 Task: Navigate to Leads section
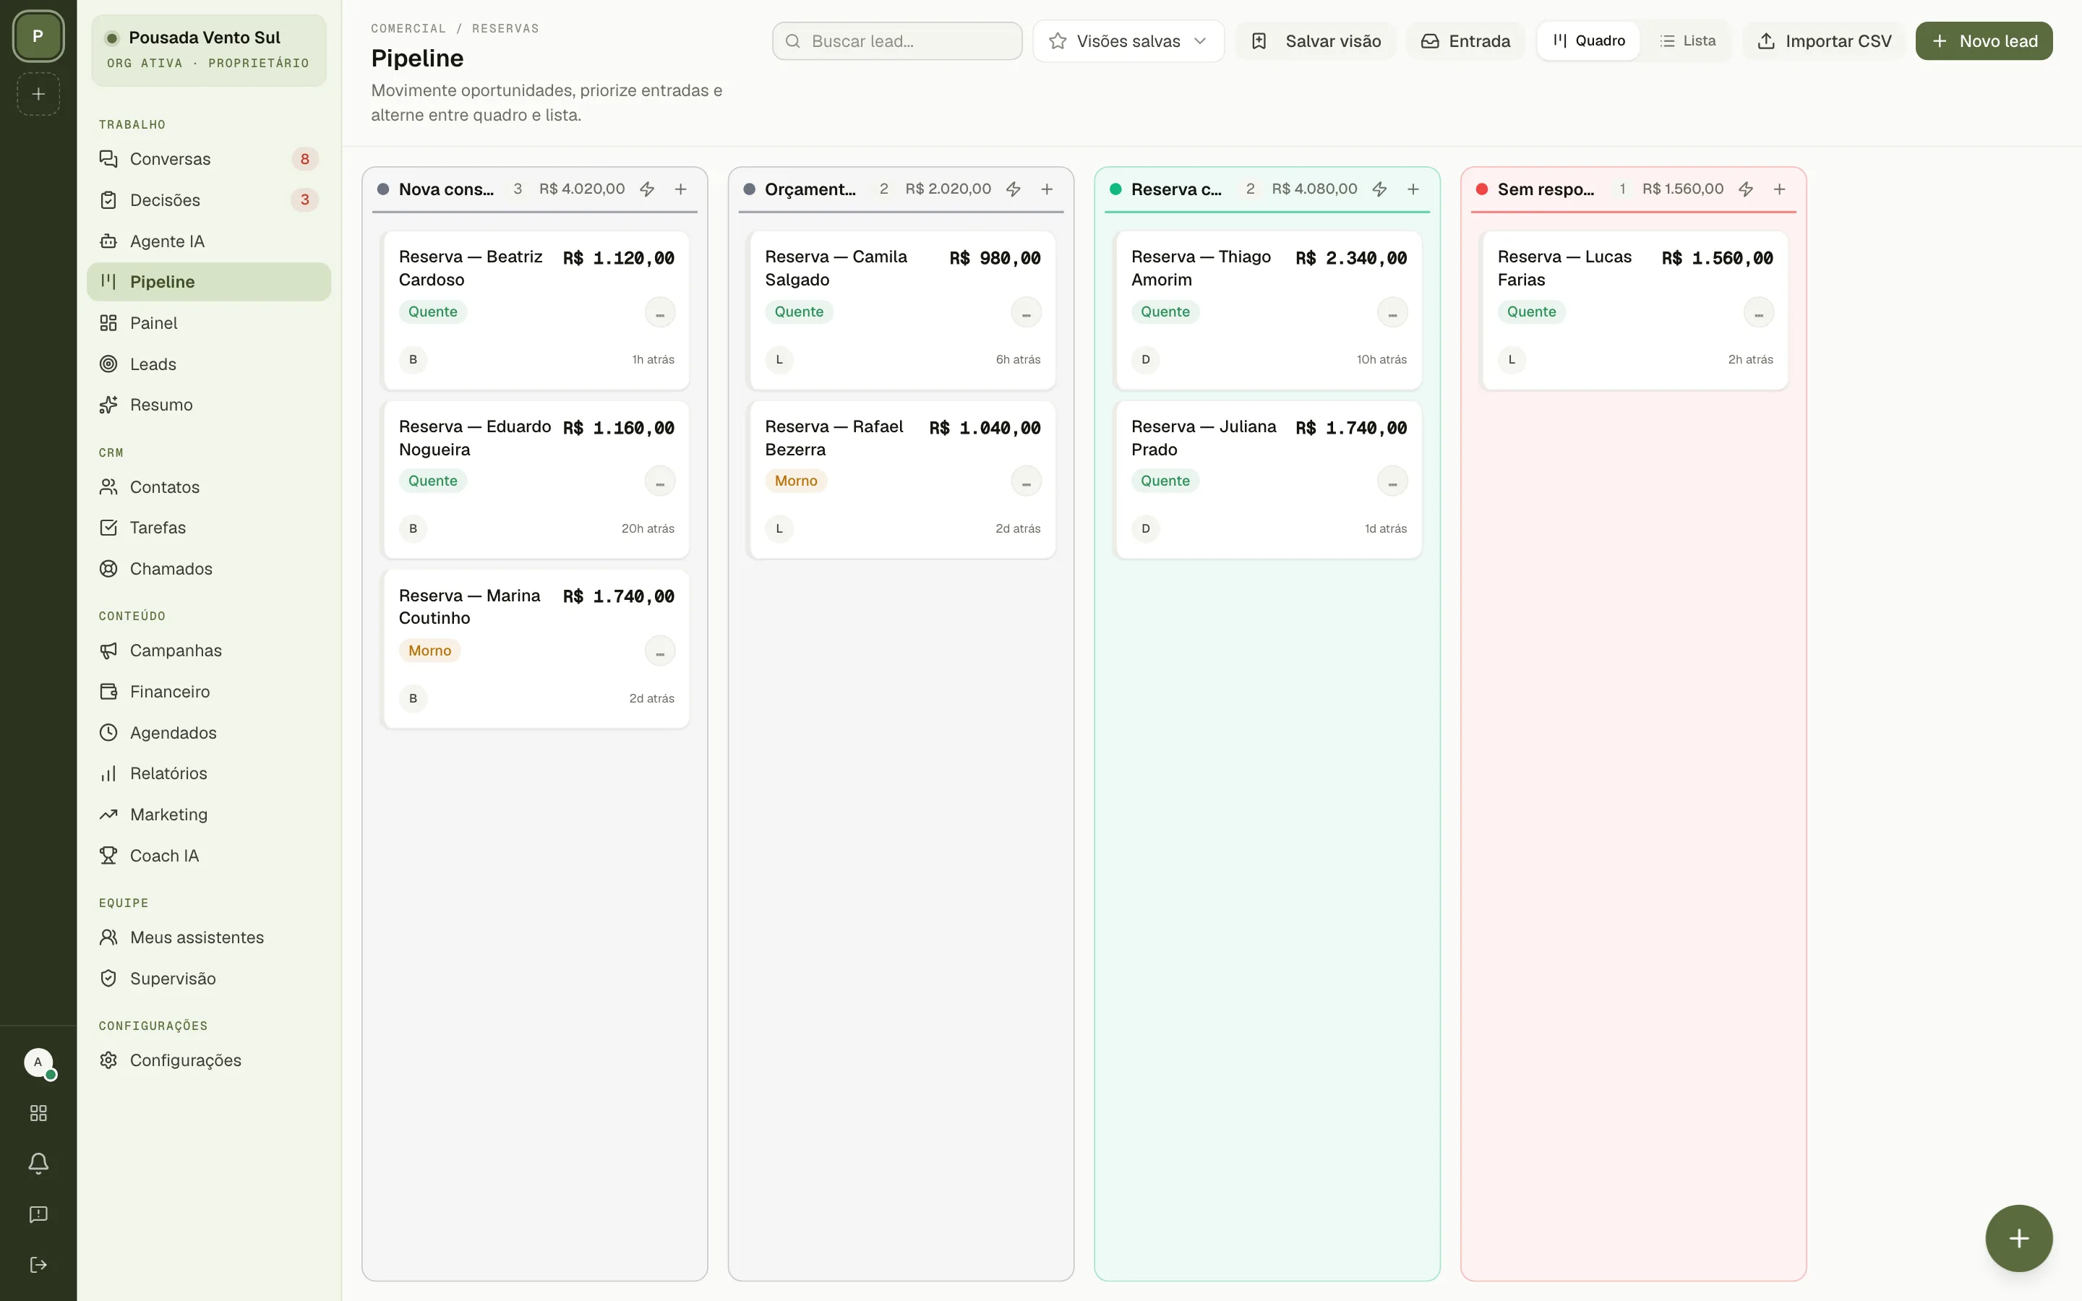[208, 364]
